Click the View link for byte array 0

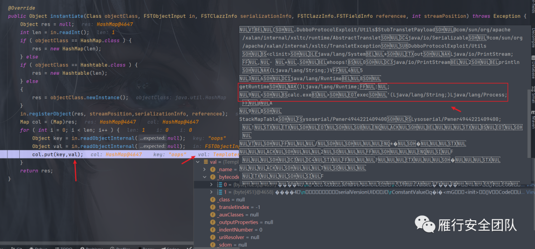tap(531, 185)
